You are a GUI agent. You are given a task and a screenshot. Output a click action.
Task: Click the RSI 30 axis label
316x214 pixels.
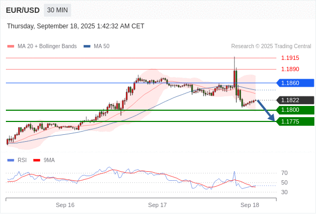pos(284,192)
